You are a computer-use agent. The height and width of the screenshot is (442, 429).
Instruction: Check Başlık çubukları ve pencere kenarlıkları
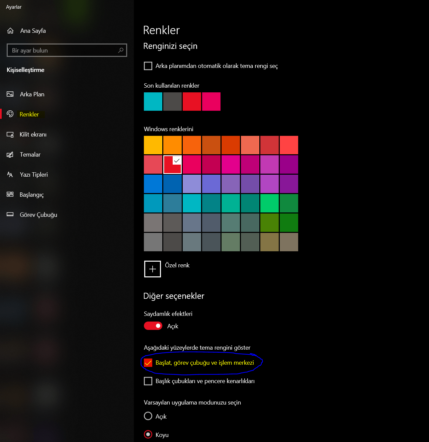[x=148, y=381]
